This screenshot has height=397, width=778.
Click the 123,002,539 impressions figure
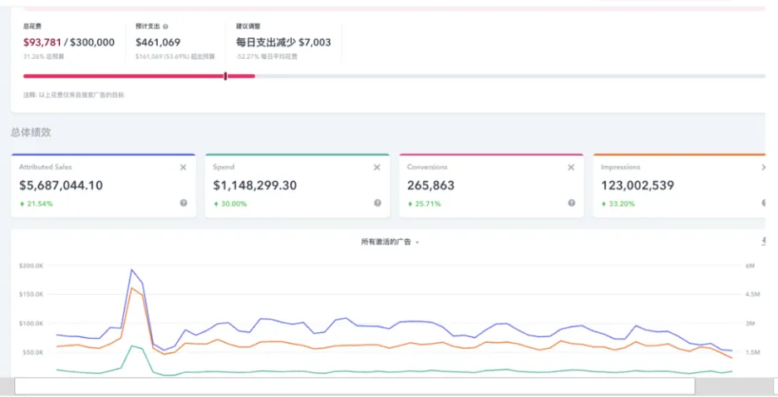click(638, 185)
